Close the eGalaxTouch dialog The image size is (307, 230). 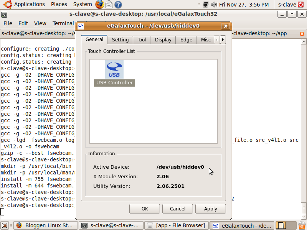pos(226,26)
